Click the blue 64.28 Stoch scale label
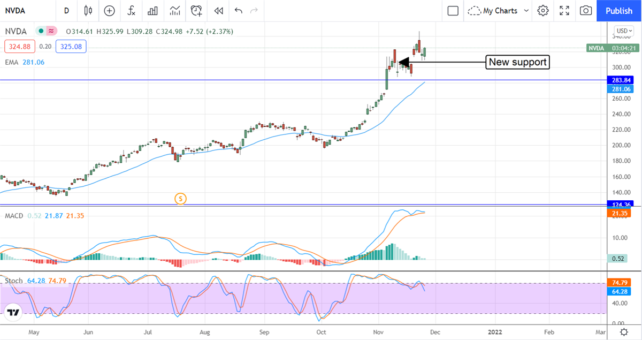642x340 pixels. click(618, 291)
